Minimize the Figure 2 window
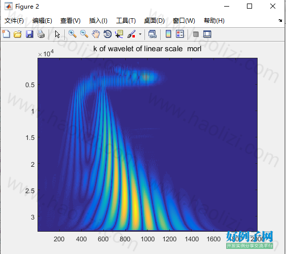Image resolution: width=286 pixels, height=254 pixels. point(227,6)
